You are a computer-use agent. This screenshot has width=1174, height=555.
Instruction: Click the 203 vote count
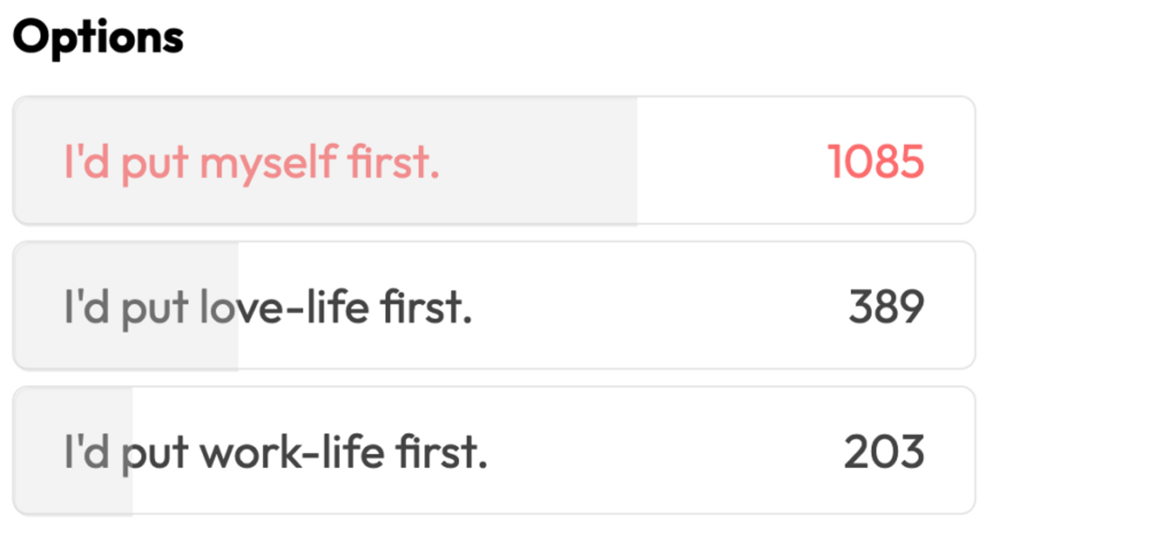tap(884, 452)
